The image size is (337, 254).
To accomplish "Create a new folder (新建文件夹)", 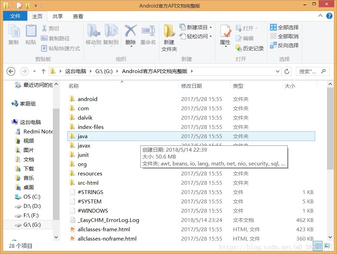I will [169, 38].
